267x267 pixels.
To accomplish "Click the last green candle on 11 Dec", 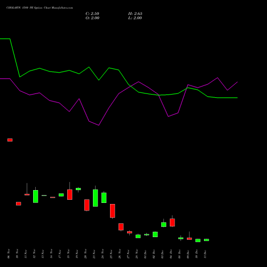I will point(207,240).
